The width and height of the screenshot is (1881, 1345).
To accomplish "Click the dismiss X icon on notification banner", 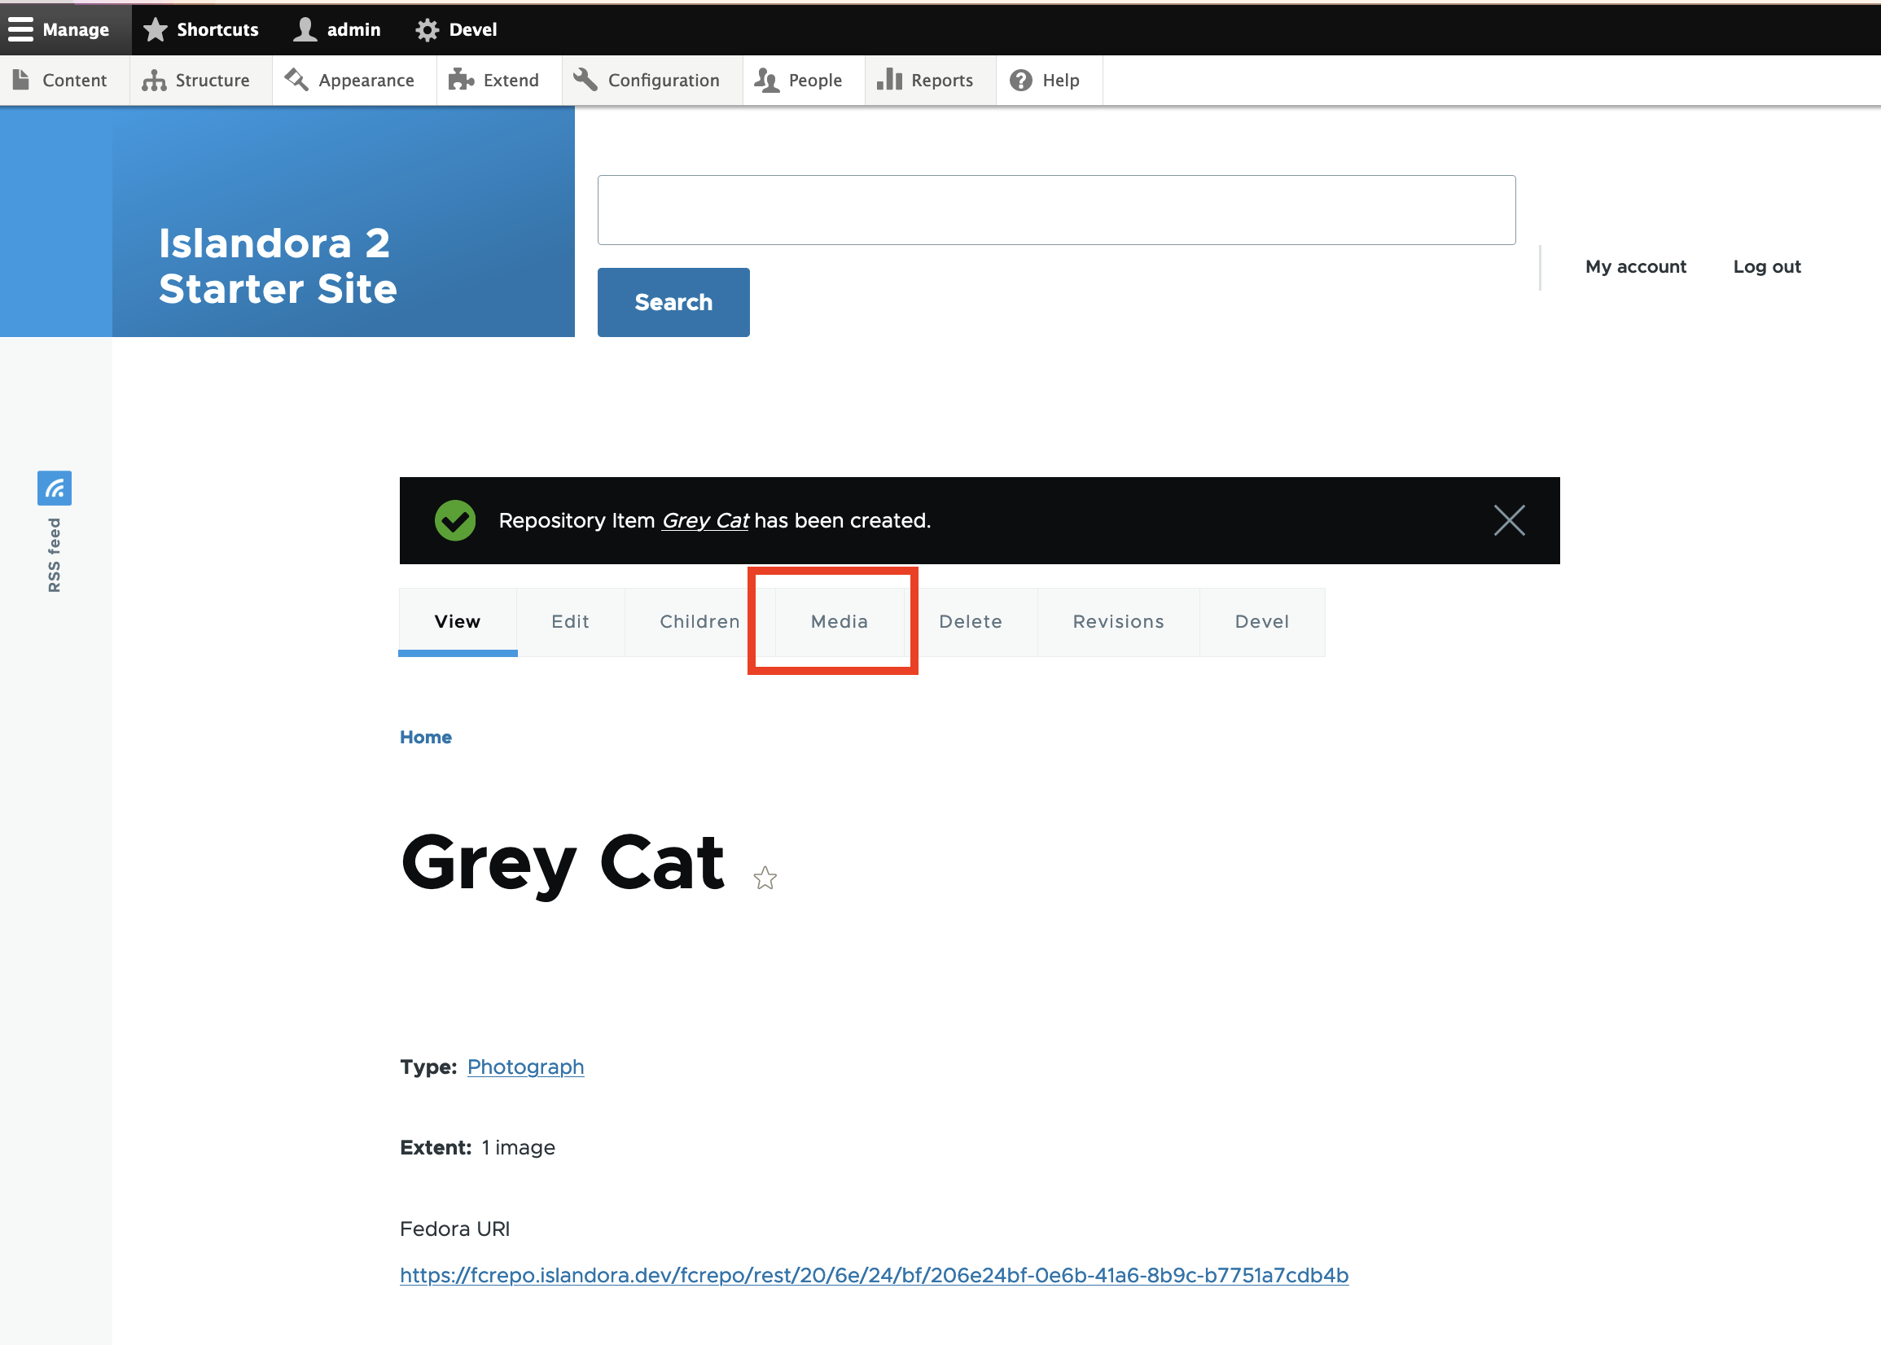I will (1510, 519).
